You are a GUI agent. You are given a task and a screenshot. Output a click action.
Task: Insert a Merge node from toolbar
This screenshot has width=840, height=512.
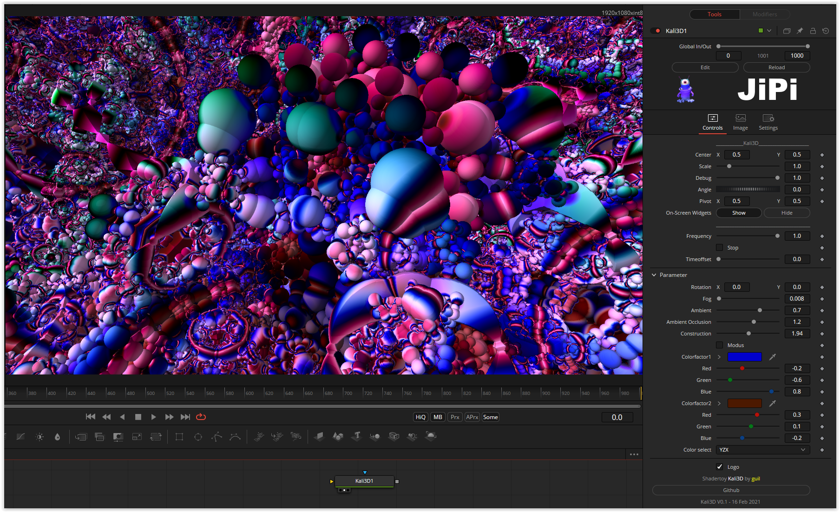[81, 437]
